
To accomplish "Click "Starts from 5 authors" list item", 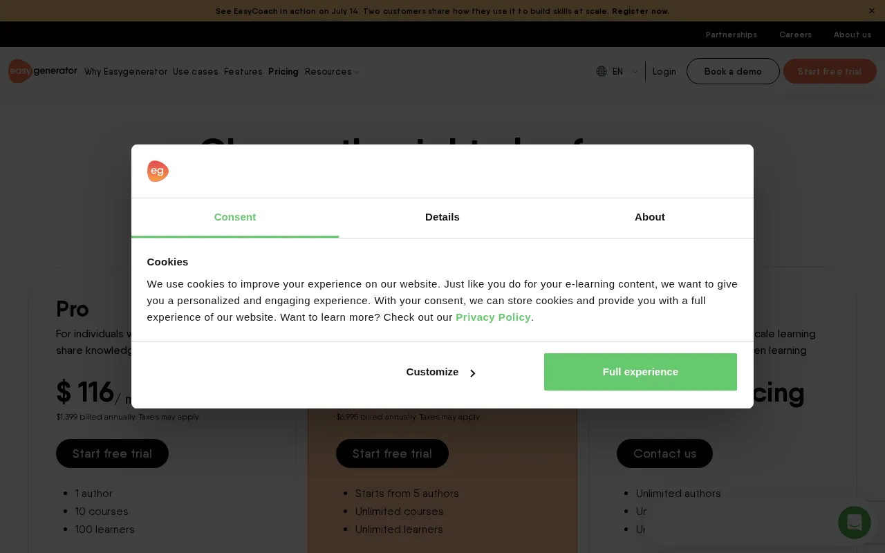I will pyautogui.click(x=407, y=494).
